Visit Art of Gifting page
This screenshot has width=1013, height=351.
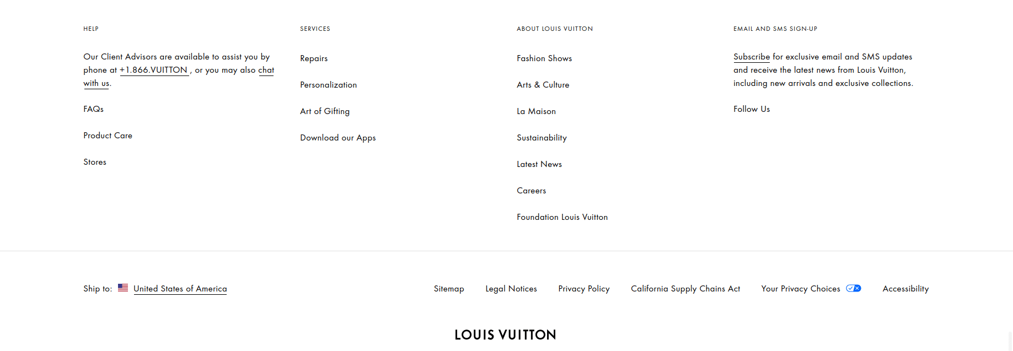[325, 111]
